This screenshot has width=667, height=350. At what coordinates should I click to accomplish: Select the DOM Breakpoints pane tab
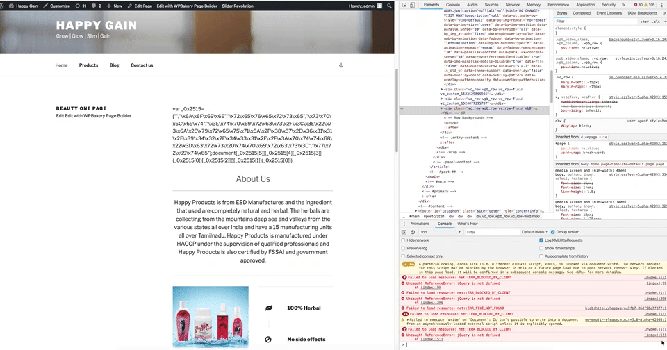point(642,13)
